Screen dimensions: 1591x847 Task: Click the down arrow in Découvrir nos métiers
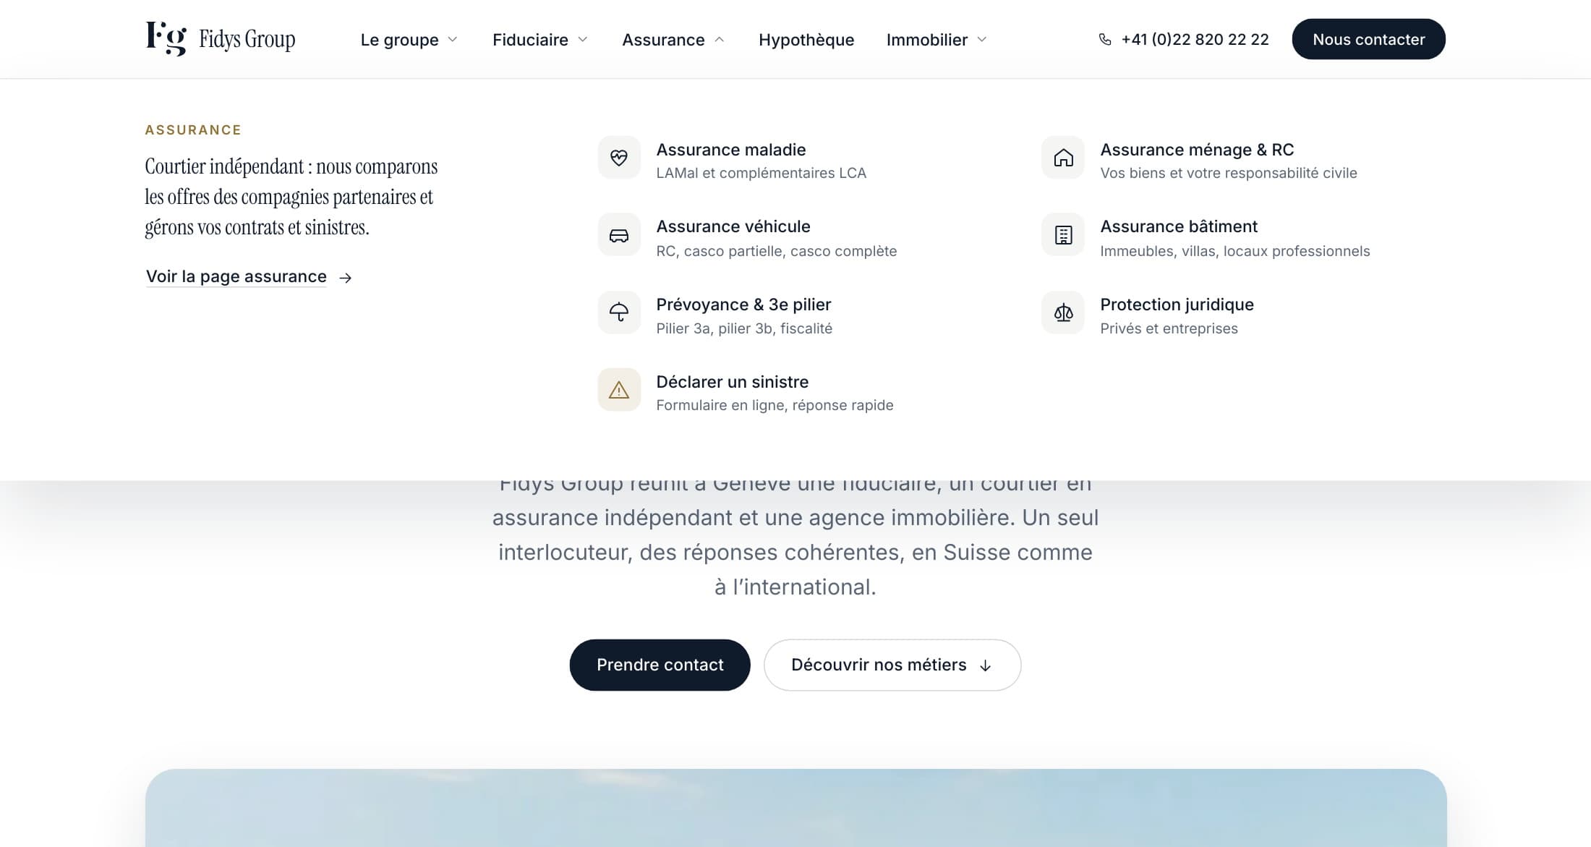coord(985,665)
